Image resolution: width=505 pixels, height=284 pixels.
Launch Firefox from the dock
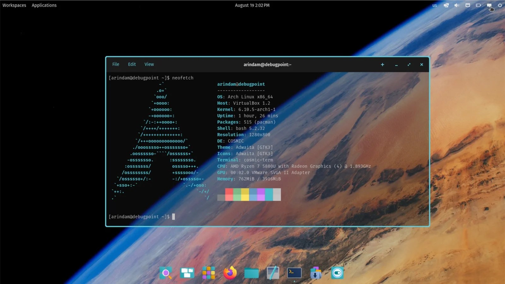(230, 273)
